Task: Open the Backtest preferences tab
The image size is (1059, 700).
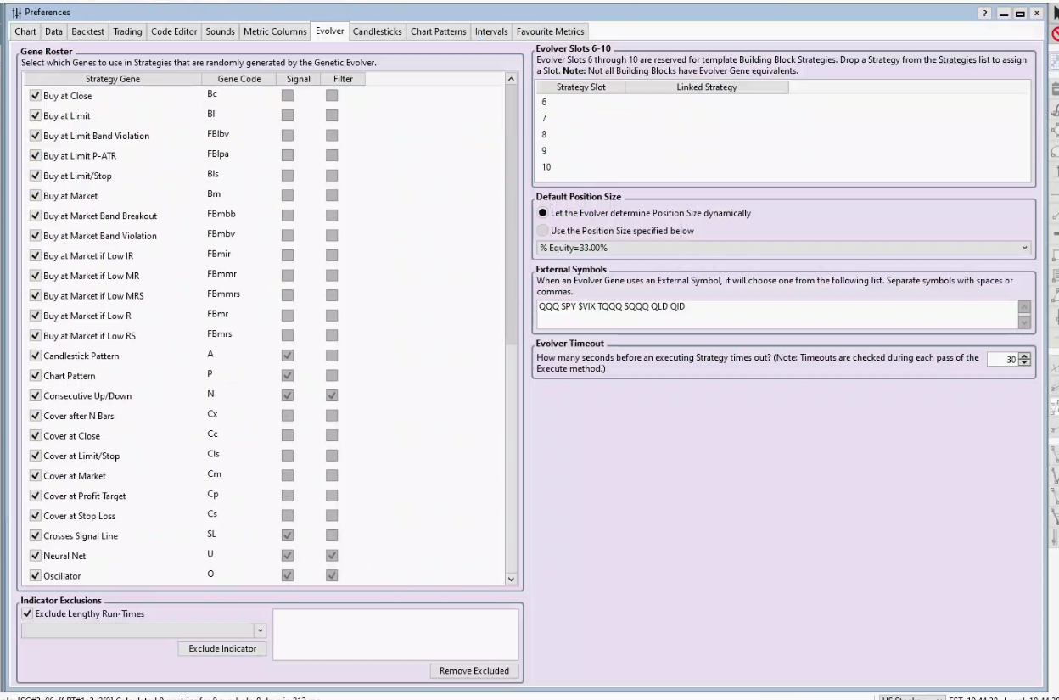Action: 88,31
